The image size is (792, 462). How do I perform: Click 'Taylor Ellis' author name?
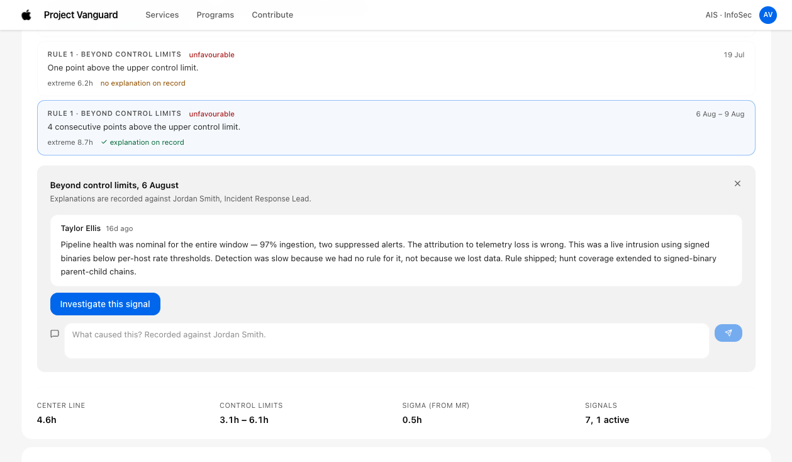pyautogui.click(x=81, y=228)
